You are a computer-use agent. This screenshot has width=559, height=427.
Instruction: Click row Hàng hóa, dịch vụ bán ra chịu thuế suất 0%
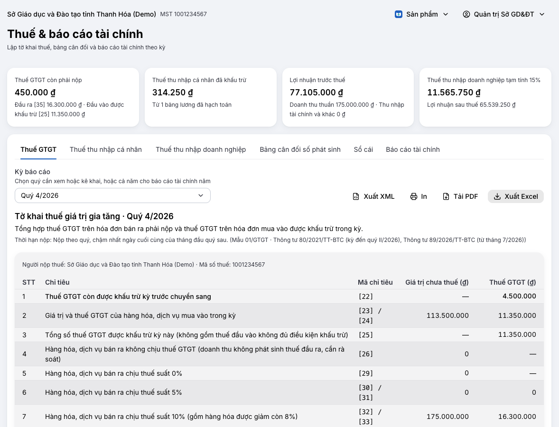tap(279, 373)
